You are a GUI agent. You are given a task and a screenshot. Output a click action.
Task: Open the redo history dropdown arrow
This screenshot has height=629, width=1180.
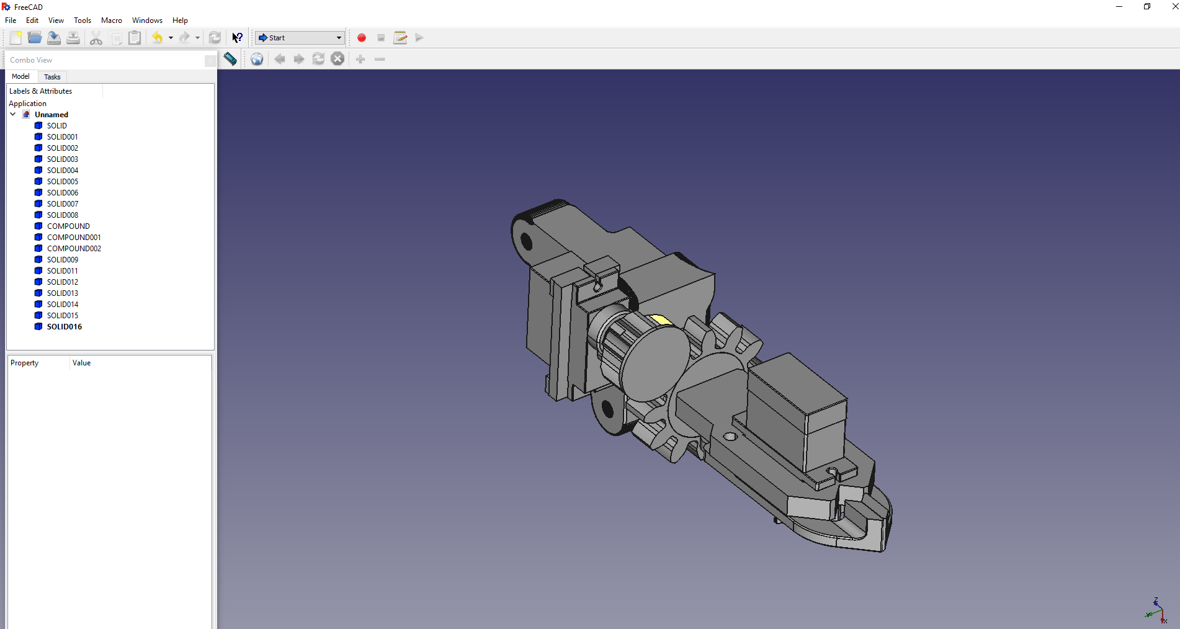(197, 38)
